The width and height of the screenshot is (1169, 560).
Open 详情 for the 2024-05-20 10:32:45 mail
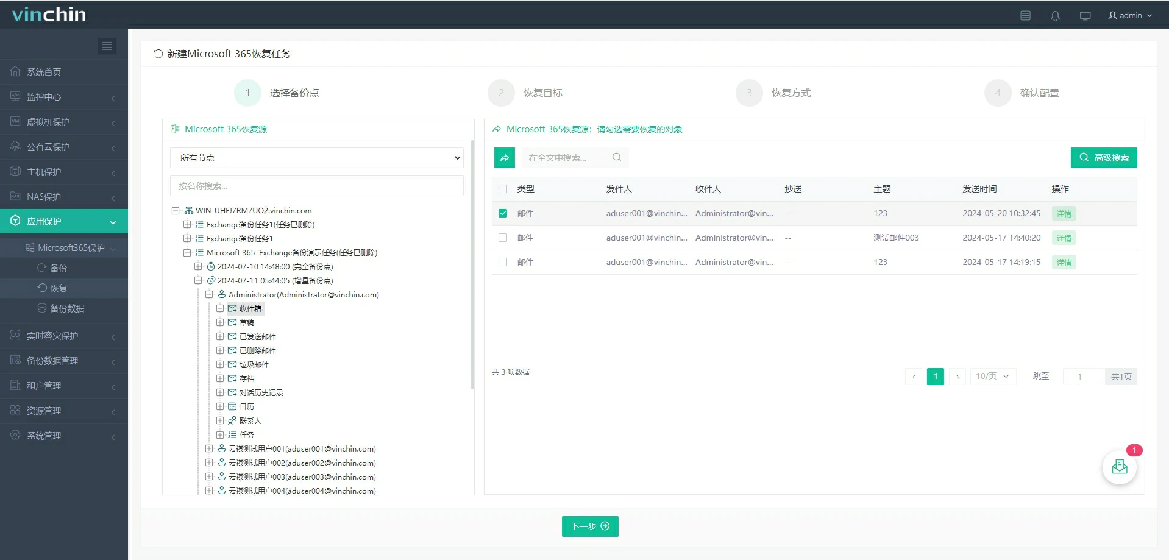(x=1064, y=214)
